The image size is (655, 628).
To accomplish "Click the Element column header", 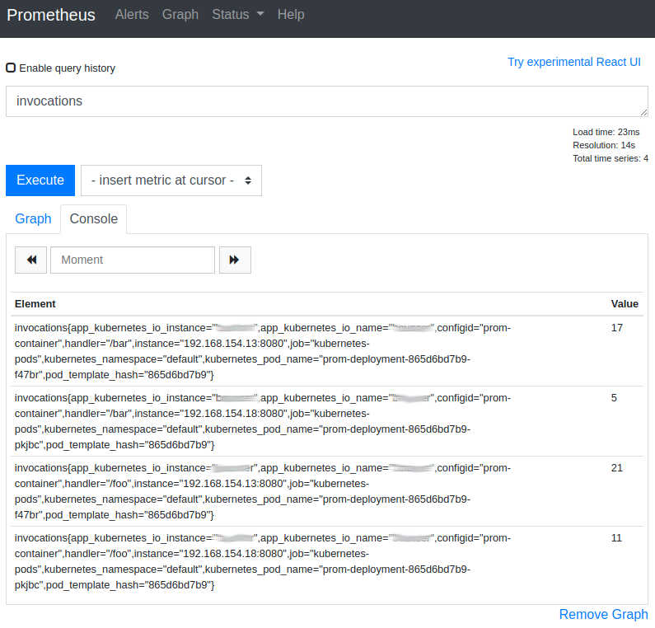I will [x=35, y=304].
